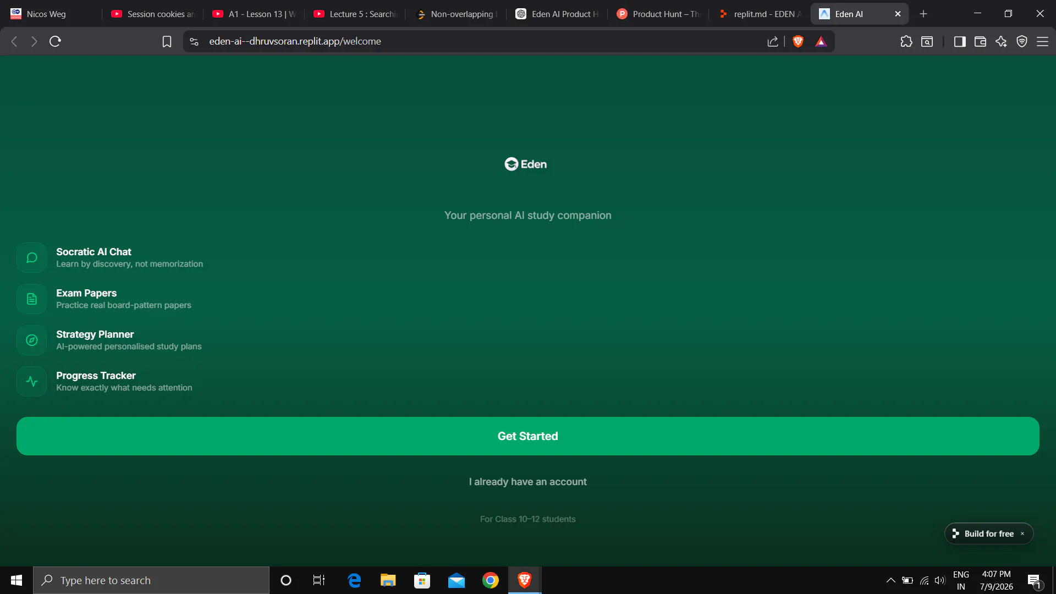Open Brave Shields lion icon

coord(798,41)
